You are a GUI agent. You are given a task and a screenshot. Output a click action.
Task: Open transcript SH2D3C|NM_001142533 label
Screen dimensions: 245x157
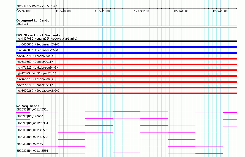[32, 137]
